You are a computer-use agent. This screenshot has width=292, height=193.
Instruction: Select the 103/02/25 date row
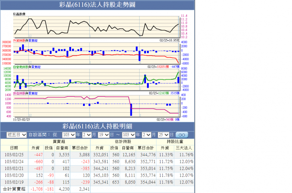tap(97, 155)
